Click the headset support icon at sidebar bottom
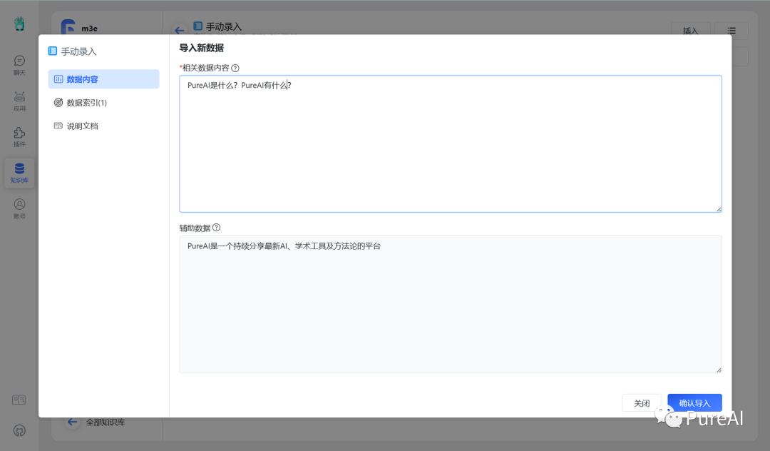 pos(19,430)
